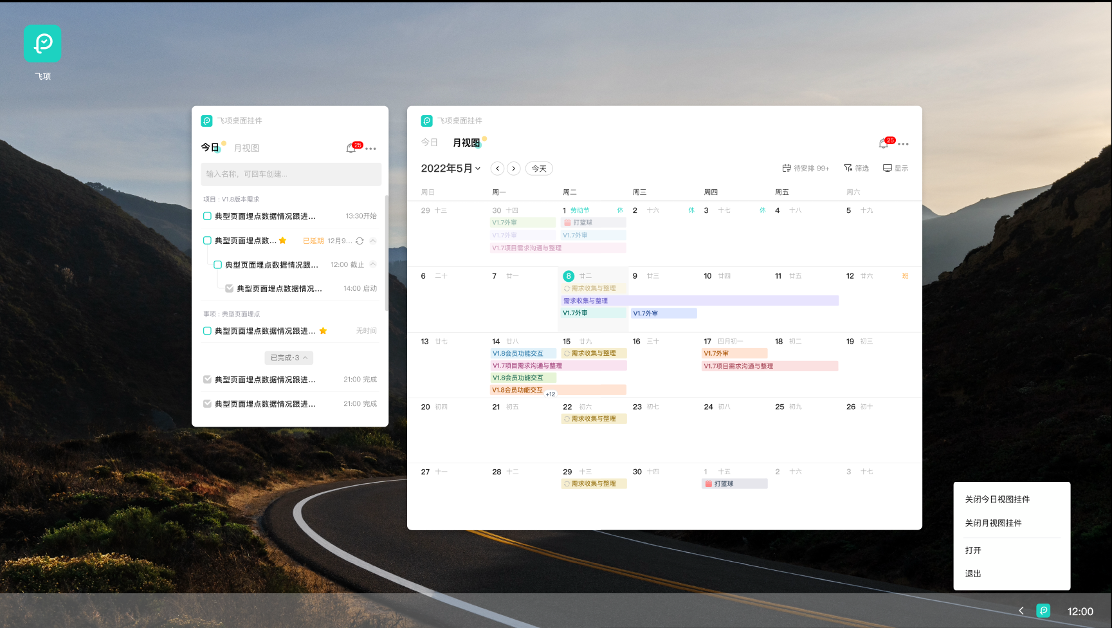Mark the 无时间 task as complete
Screen dimensions: 1112x628
pyautogui.click(x=206, y=330)
